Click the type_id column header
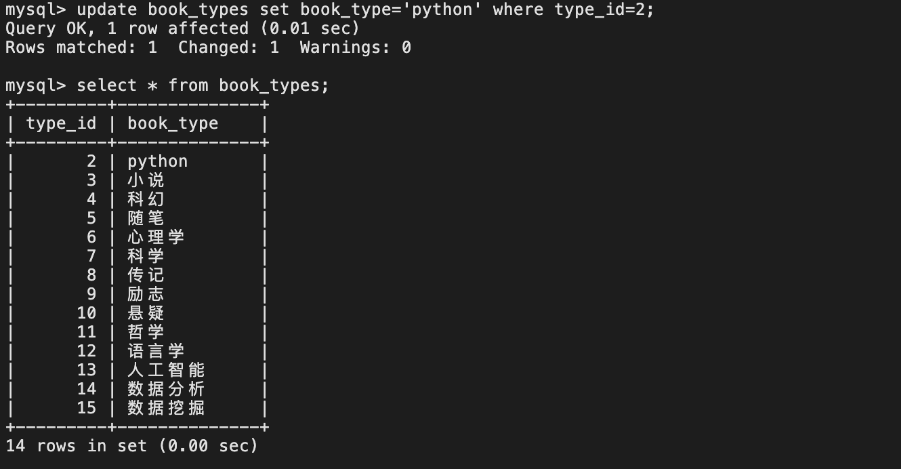This screenshot has height=469, width=901. coord(61,123)
